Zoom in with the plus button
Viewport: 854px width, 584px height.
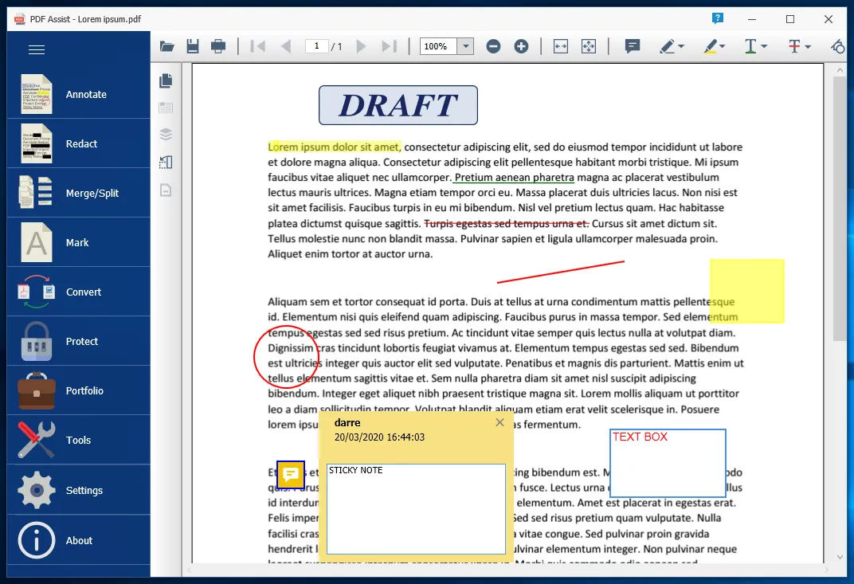(x=521, y=46)
